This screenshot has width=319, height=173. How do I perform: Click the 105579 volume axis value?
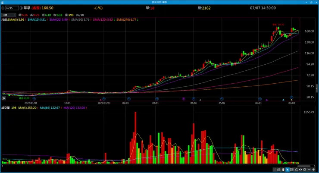[309, 112]
